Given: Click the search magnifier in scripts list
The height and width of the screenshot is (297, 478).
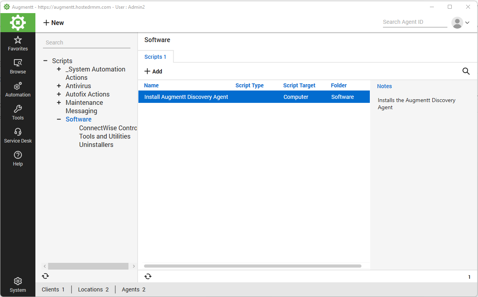Looking at the screenshot, I should point(466,71).
